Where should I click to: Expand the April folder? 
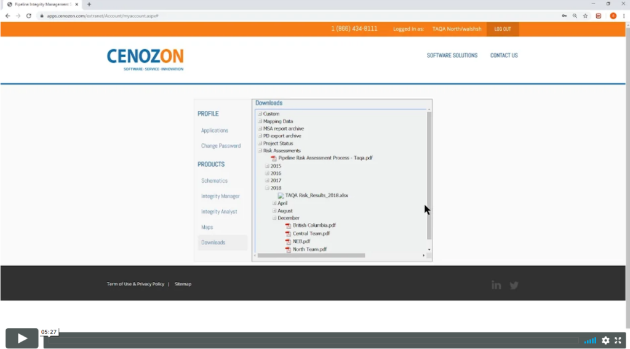click(274, 203)
